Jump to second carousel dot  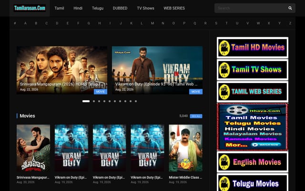(x=94, y=101)
